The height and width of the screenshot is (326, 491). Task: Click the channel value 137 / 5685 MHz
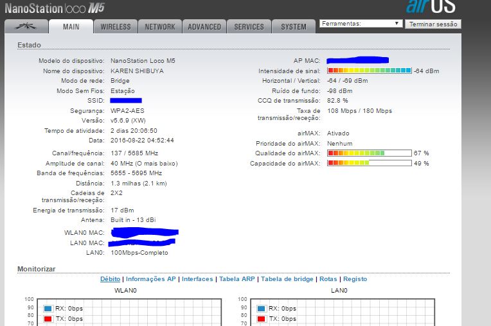pos(134,153)
